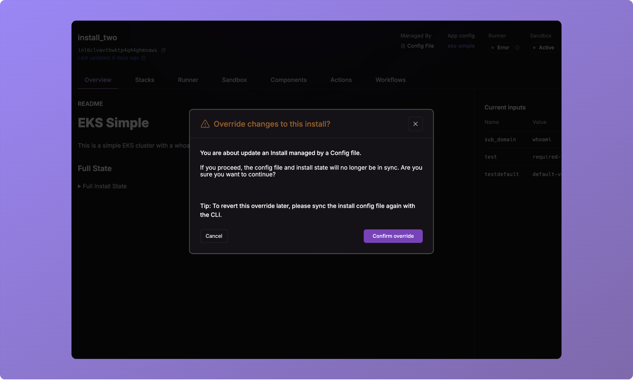Click the Current inputs heading

505,108
